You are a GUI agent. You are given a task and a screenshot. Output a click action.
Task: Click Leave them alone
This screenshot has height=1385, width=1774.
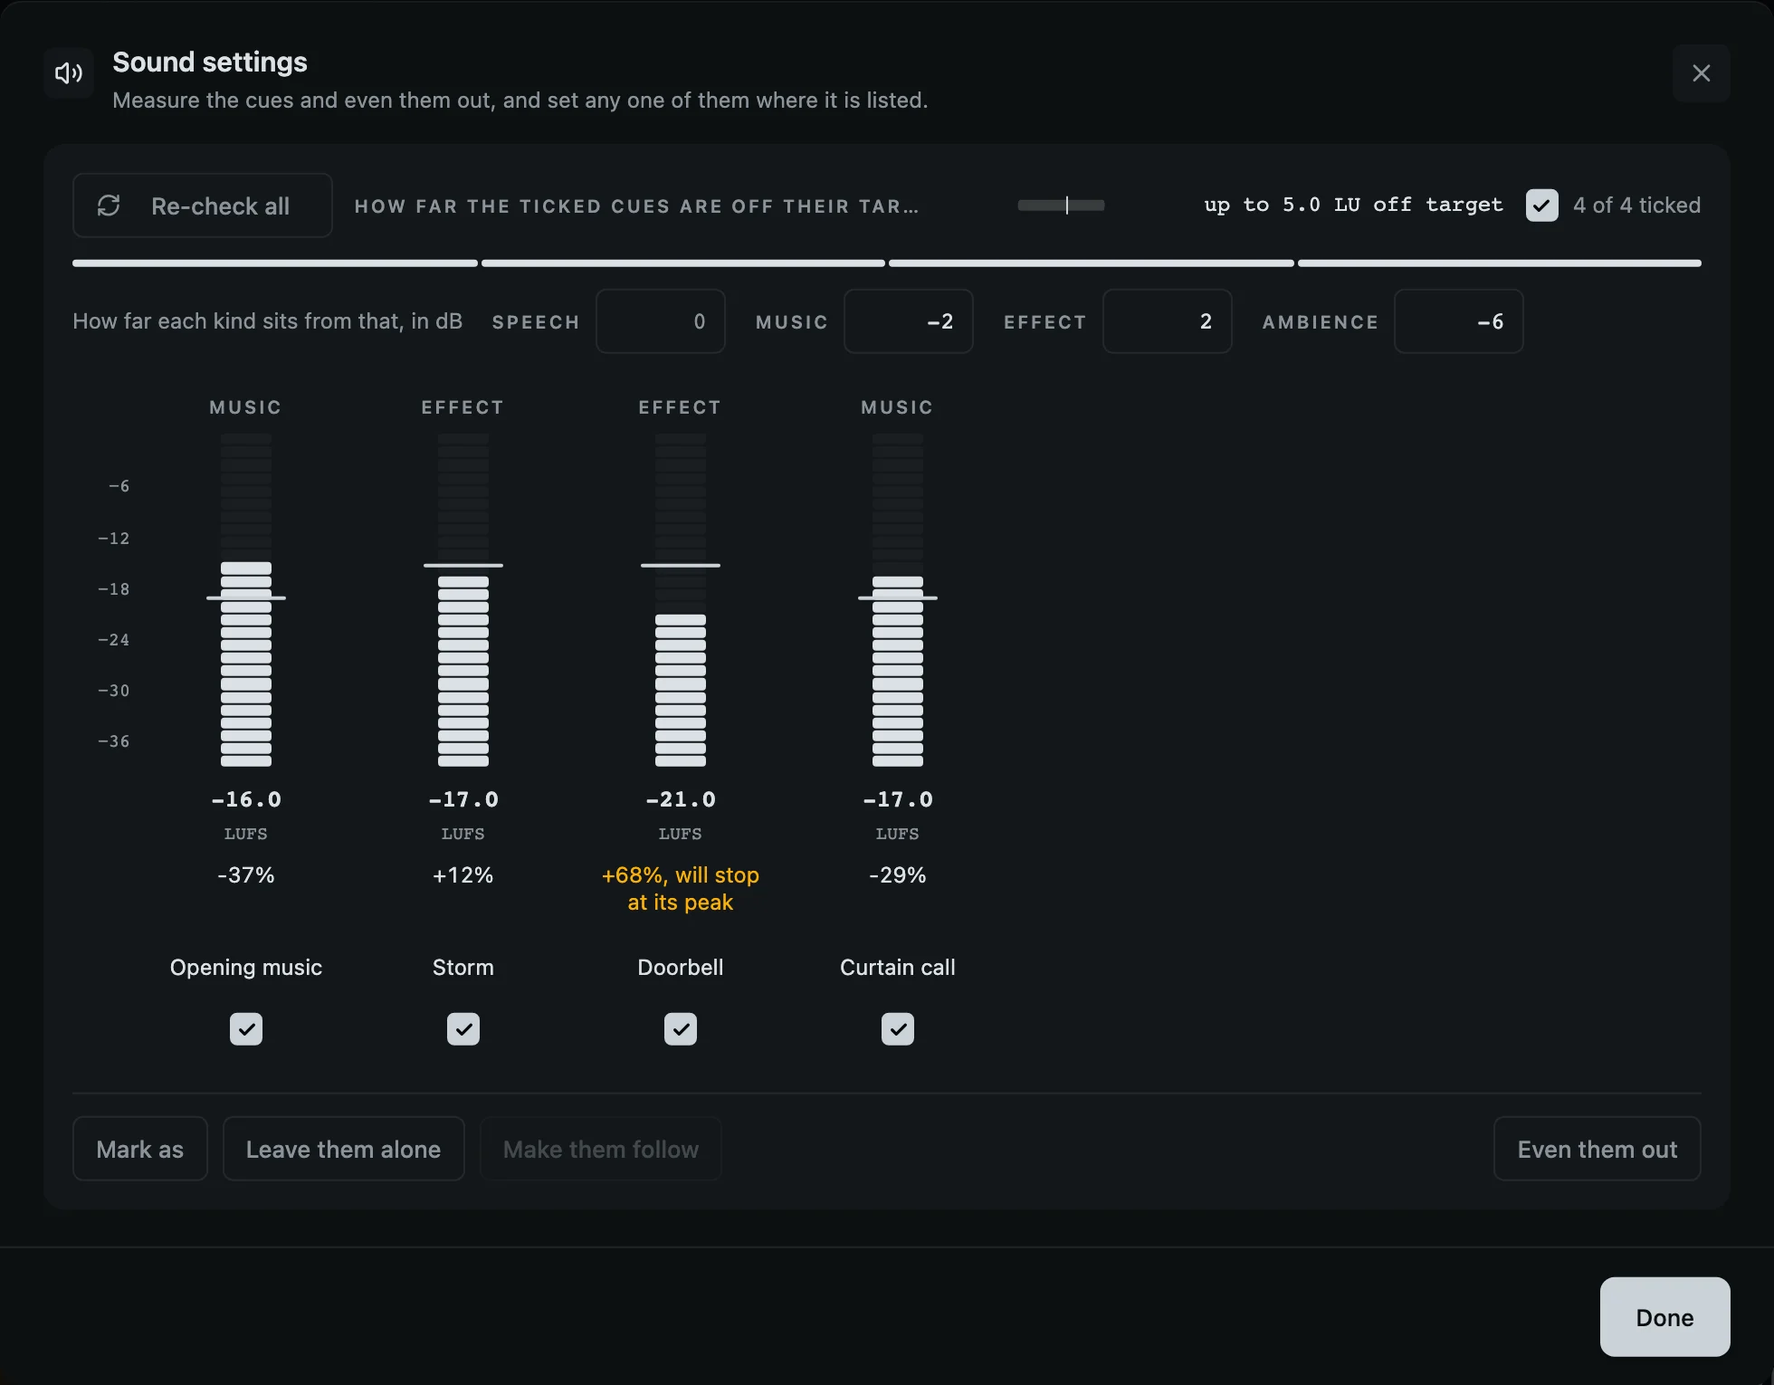pyautogui.click(x=344, y=1149)
